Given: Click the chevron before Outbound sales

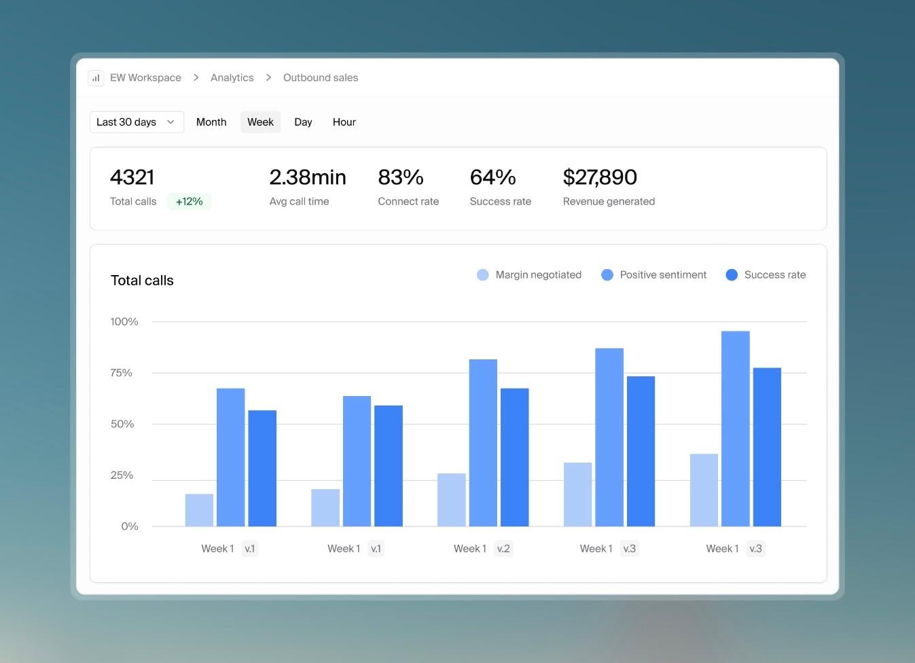Looking at the screenshot, I should click(268, 77).
